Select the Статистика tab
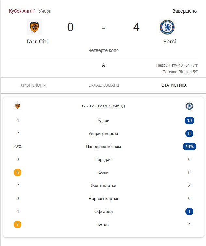 (x=174, y=85)
